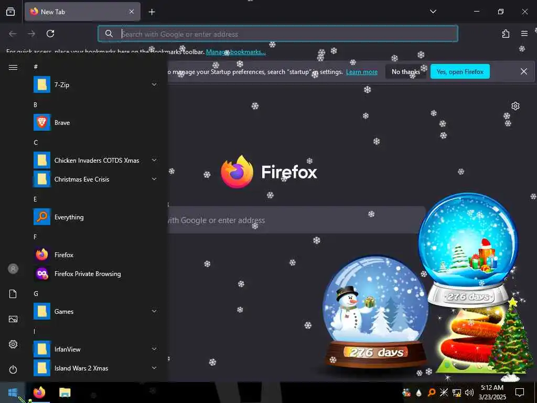The height and width of the screenshot is (403, 537).
Task: Click the G letter header in Start list
Action: click(36, 294)
